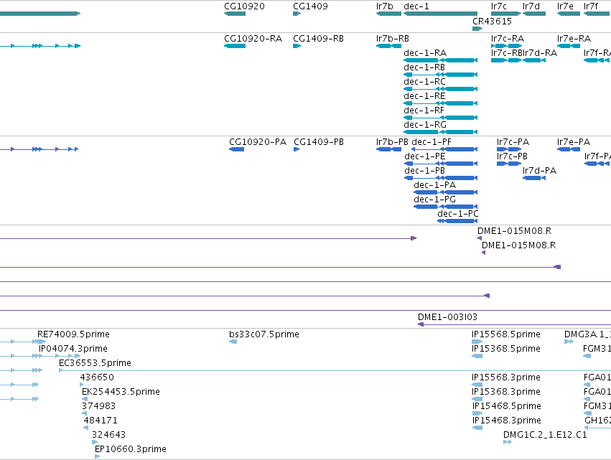Screen dimensions: 611x460
Task: Select the CG10920 gene label
Action: tap(244, 6)
